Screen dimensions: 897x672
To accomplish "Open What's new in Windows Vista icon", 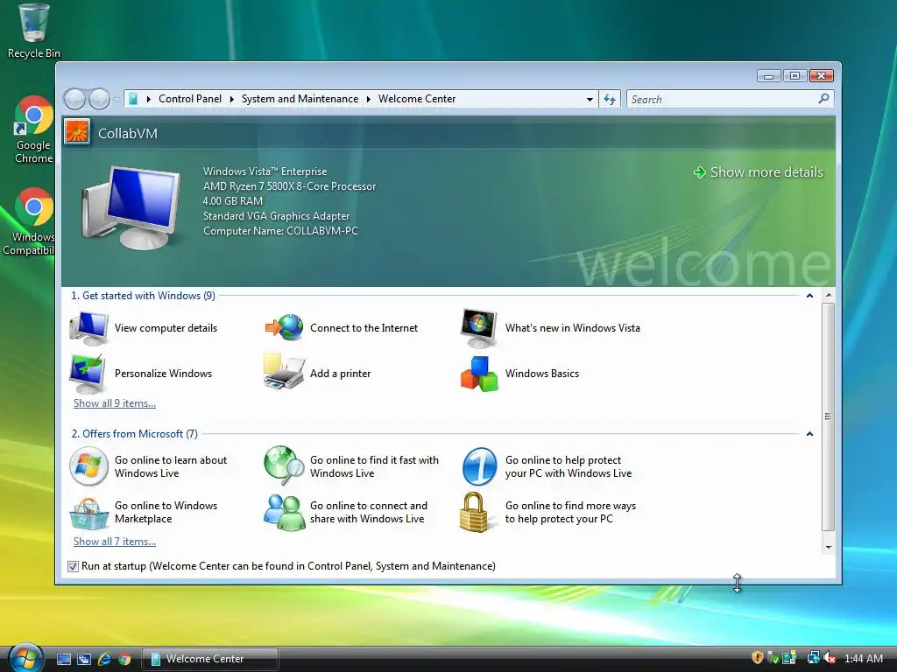I will pyautogui.click(x=479, y=328).
